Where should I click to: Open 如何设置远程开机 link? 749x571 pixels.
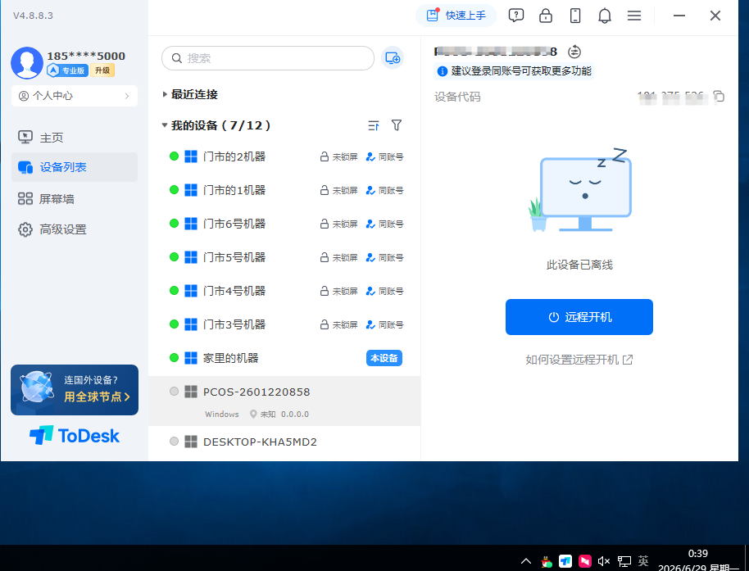(579, 360)
